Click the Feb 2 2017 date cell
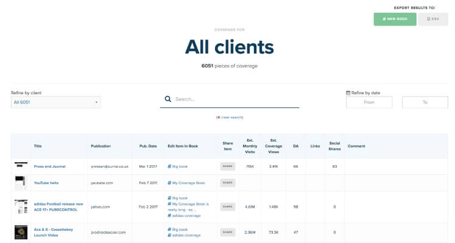This screenshot has height=243, width=455. 148,207
